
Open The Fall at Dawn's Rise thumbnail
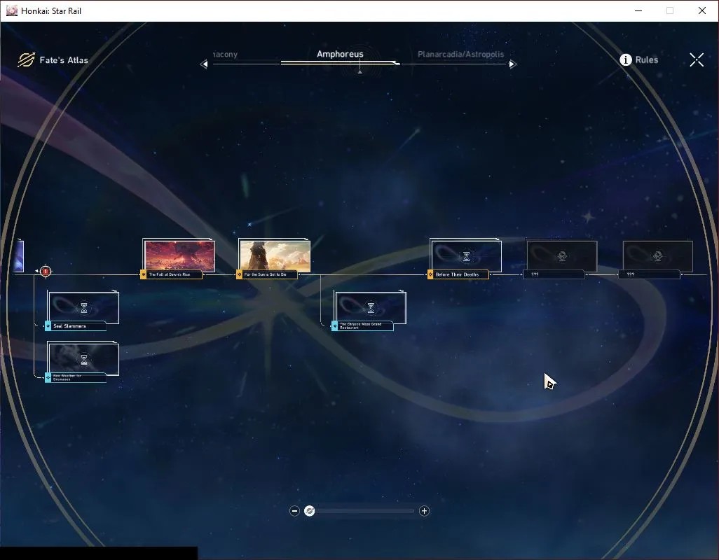tap(179, 255)
